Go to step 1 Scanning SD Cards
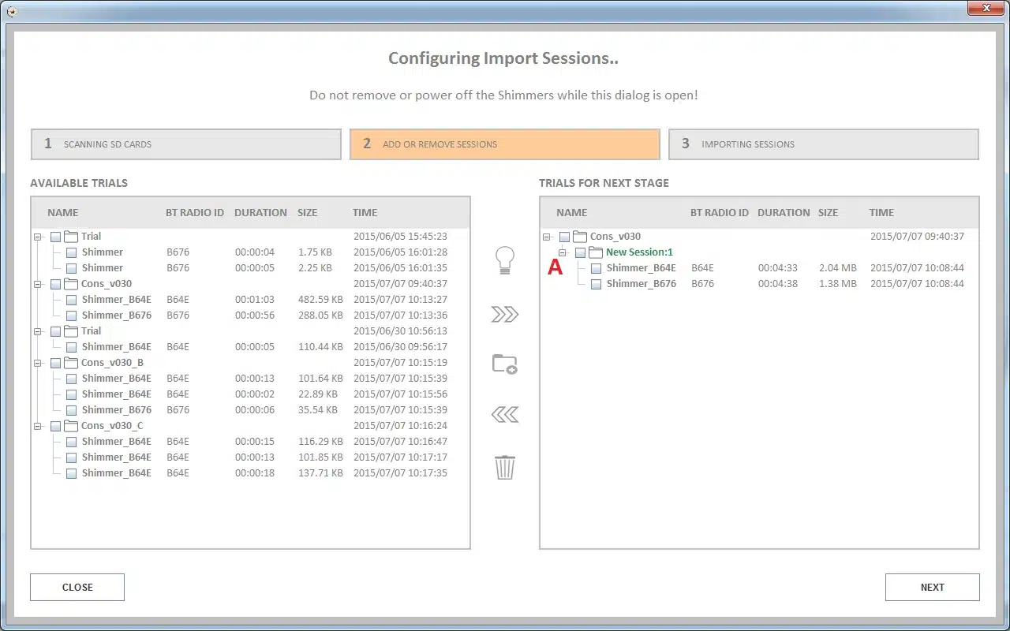This screenshot has width=1010, height=631. click(186, 144)
